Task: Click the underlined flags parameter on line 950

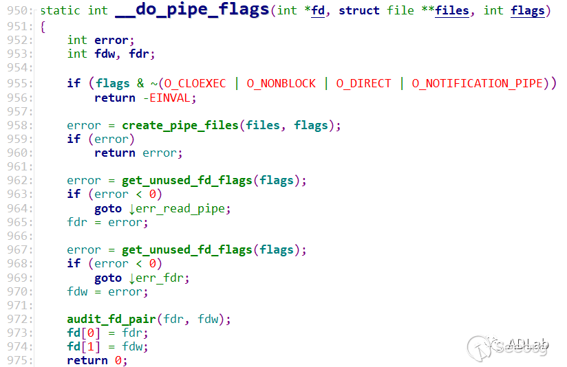Action: click(x=528, y=11)
